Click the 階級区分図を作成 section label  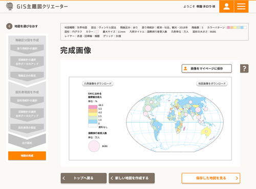tap(27, 40)
